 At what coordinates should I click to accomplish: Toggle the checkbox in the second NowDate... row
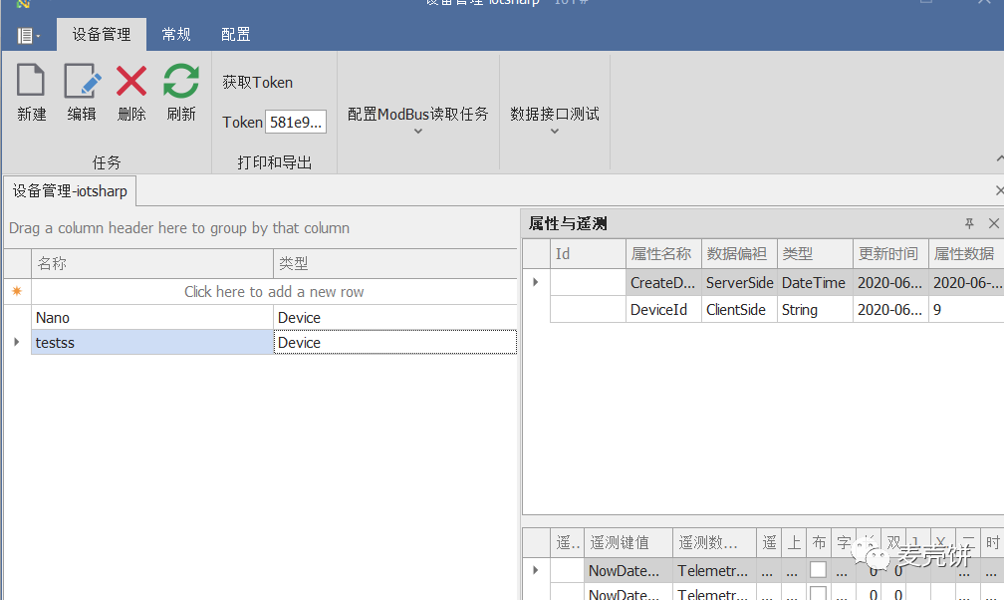tap(818, 593)
